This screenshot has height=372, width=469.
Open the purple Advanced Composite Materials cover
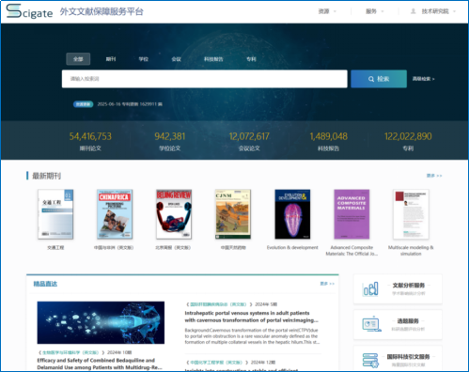click(352, 214)
